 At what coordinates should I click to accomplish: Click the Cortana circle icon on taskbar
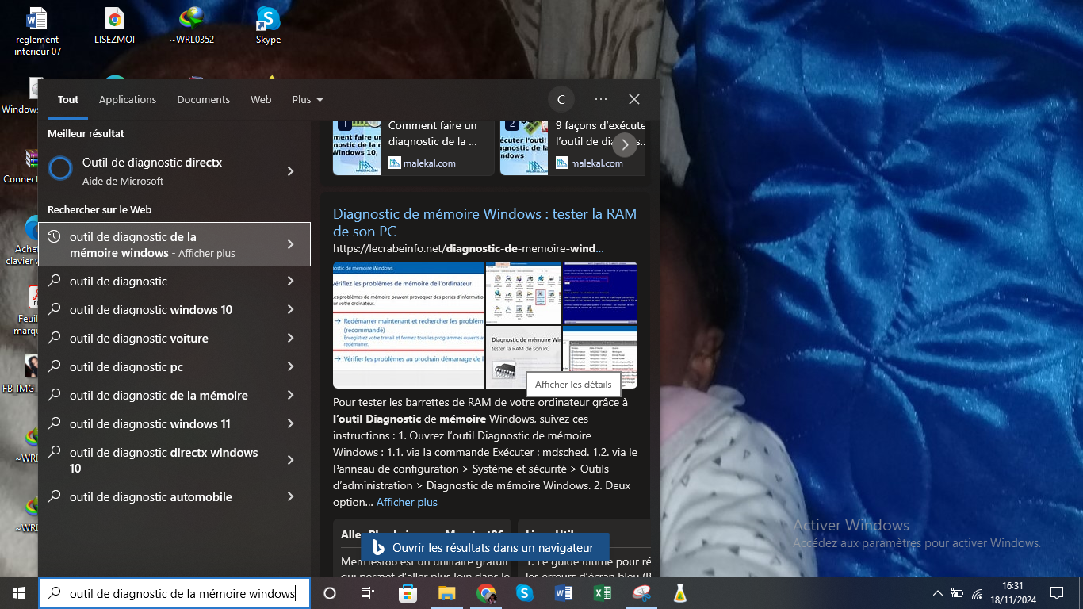[x=330, y=593]
